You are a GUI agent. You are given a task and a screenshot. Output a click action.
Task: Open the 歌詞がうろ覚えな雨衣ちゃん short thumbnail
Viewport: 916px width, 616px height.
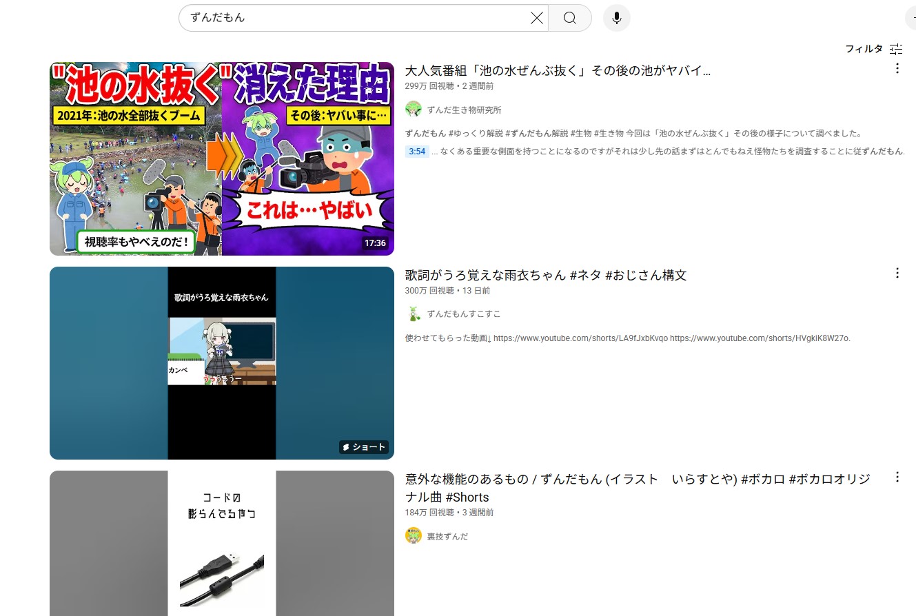[x=222, y=363]
